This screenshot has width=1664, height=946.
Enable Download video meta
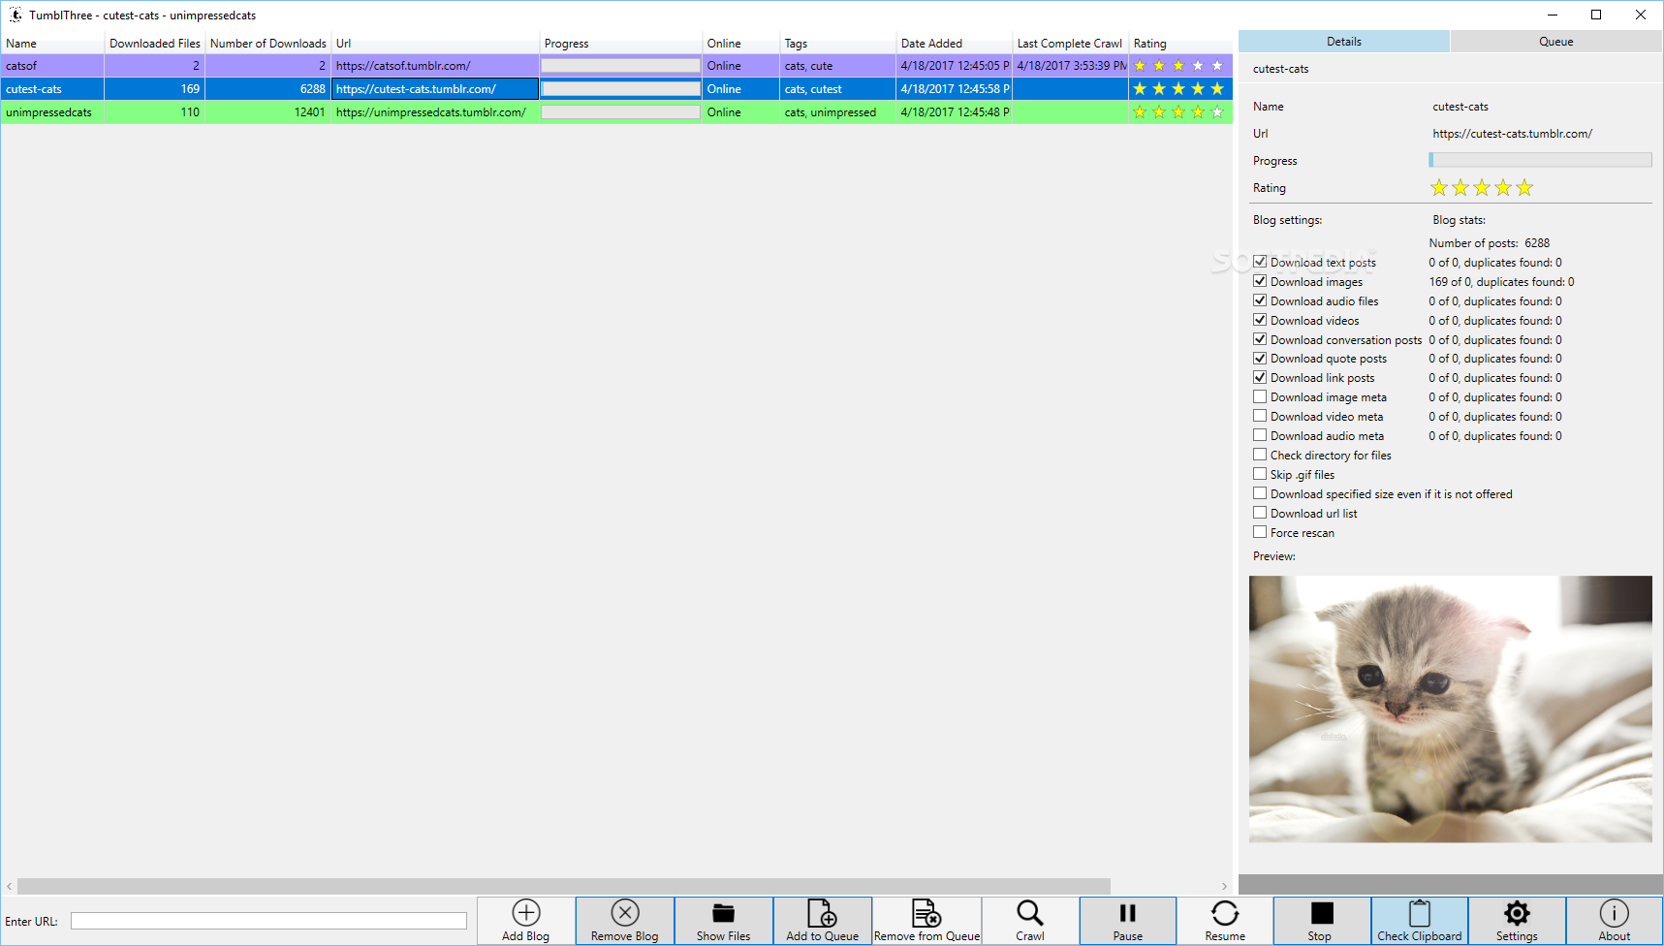pyautogui.click(x=1260, y=416)
